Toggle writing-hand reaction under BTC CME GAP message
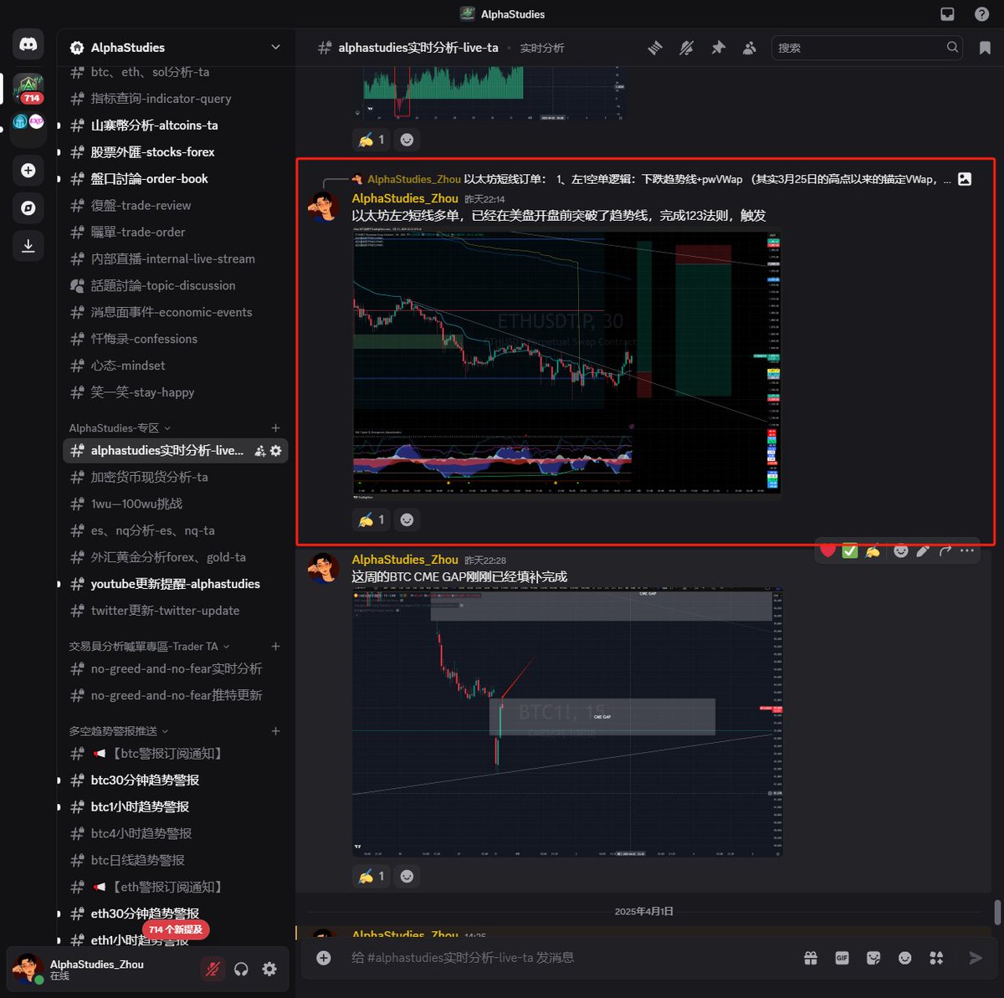The width and height of the screenshot is (1004, 998). click(x=371, y=876)
